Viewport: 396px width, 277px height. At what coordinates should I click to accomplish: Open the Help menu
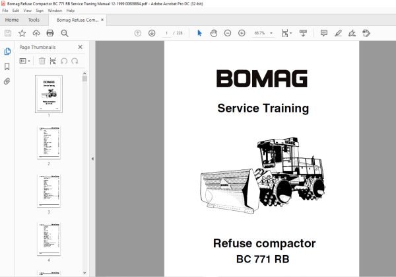point(70,11)
